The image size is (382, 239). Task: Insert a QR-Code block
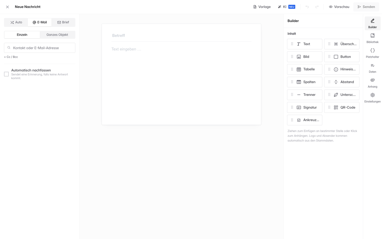(342, 108)
